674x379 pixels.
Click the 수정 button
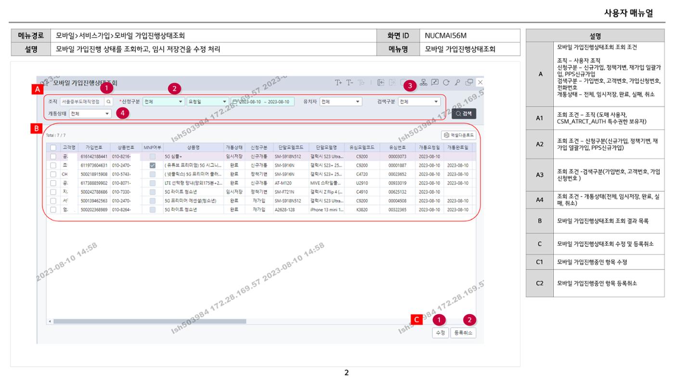[440, 332]
